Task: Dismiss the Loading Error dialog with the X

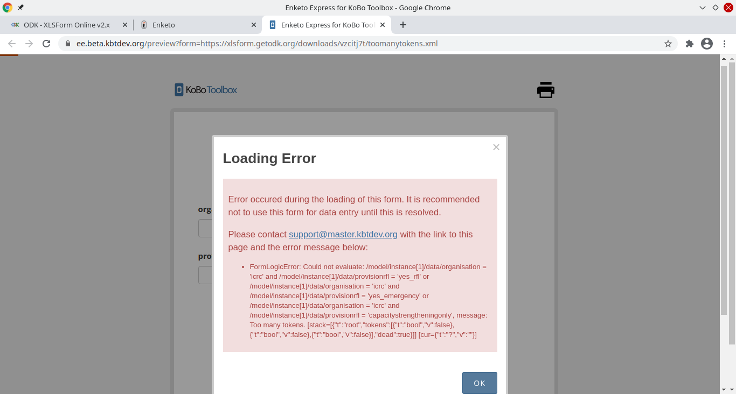Action: point(496,147)
